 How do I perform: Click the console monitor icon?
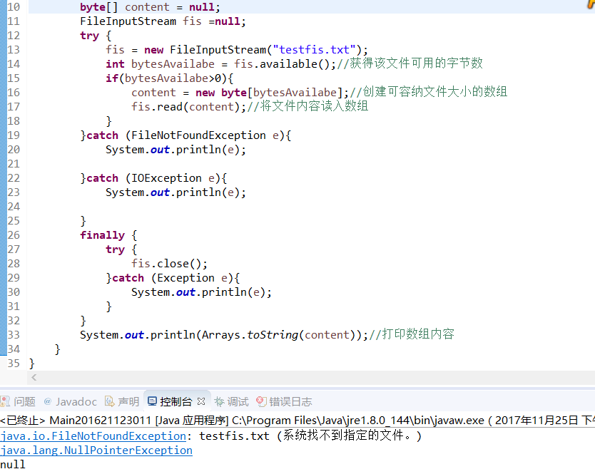click(152, 401)
